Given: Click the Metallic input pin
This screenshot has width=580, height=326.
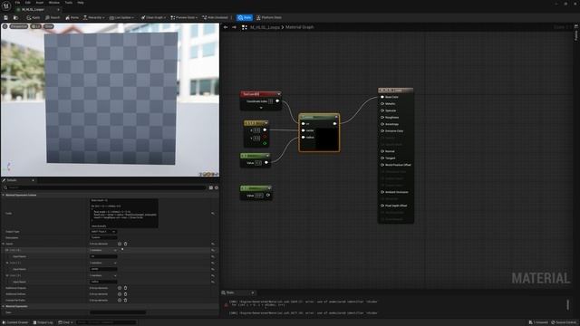Looking at the screenshot, I should tap(382, 104).
